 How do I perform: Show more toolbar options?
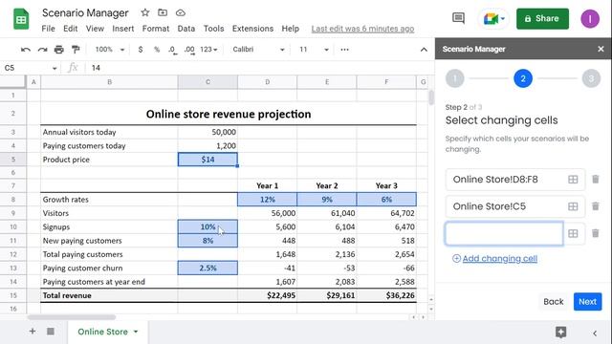click(x=344, y=50)
